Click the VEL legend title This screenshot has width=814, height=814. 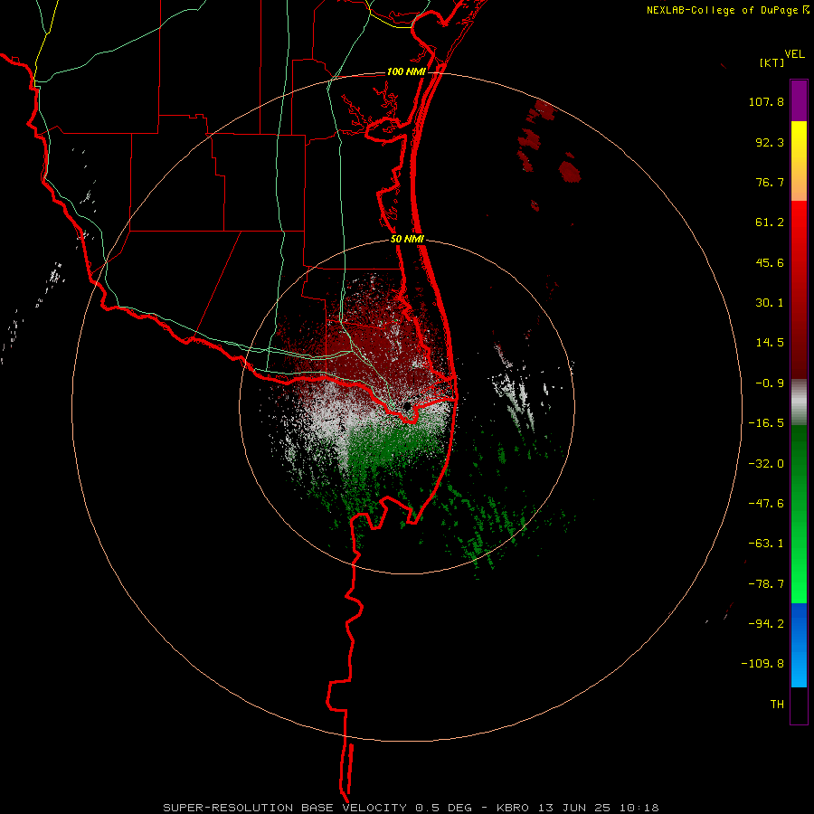coord(794,54)
